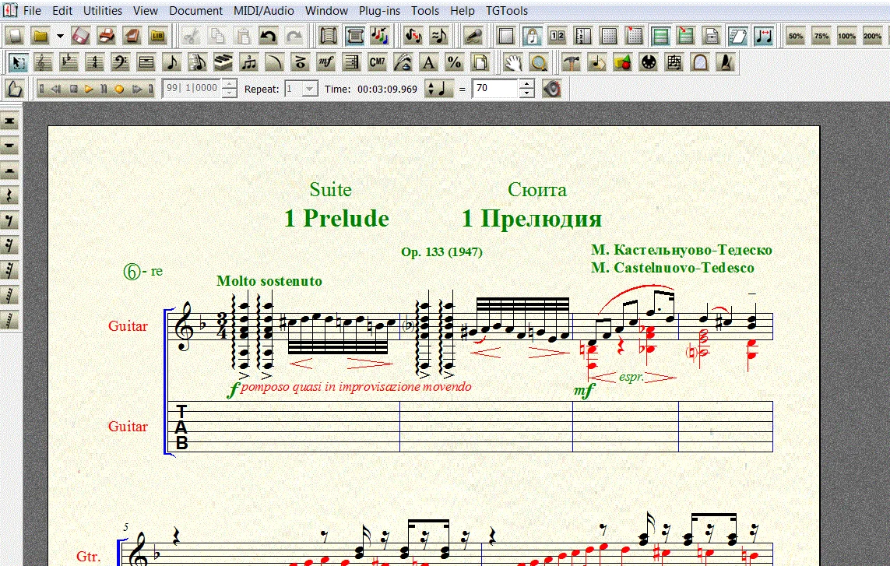The height and width of the screenshot is (566, 890).
Task: Click the microphone icon in the toolbar
Action: [472, 37]
